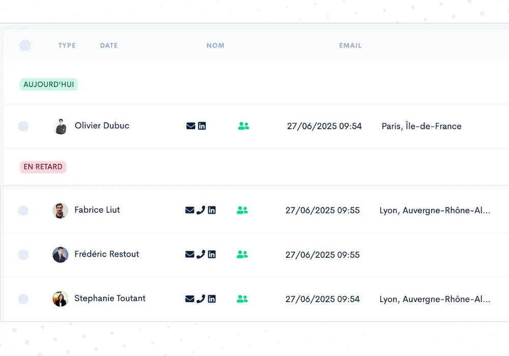Click Stephanie Toutant's date 27/06/2025 09:54
Viewport: 509px width, 356px height.
click(x=323, y=299)
